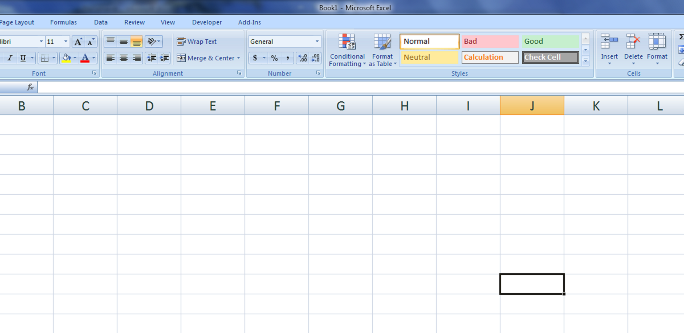Open Format as Table gallery
Image resolution: width=684 pixels, height=333 pixels.
click(382, 50)
